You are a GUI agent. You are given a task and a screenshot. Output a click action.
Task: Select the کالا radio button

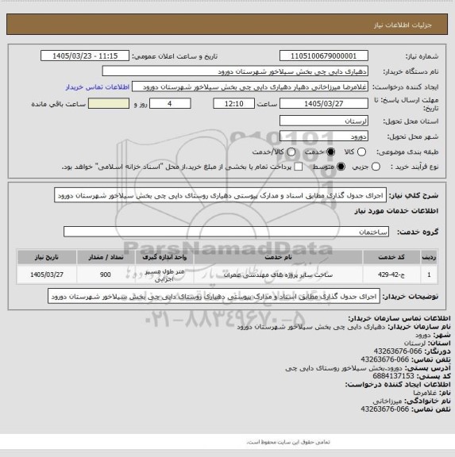[x=361, y=152]
